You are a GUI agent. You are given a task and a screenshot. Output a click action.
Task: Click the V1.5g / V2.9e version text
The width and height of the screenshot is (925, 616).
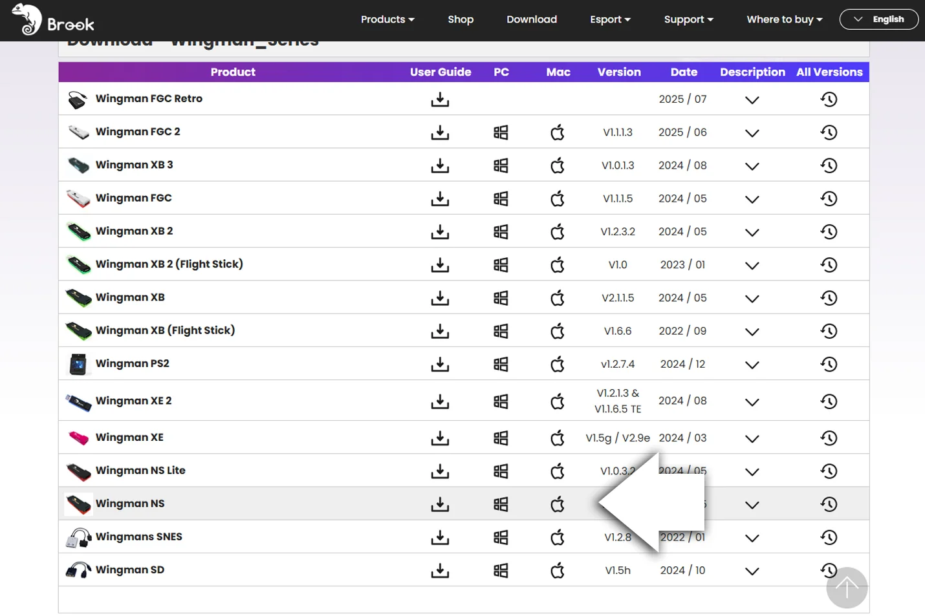618,438
